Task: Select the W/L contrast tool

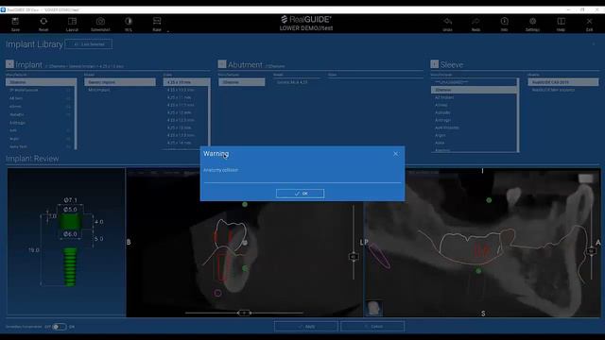Action: (129, 22)
